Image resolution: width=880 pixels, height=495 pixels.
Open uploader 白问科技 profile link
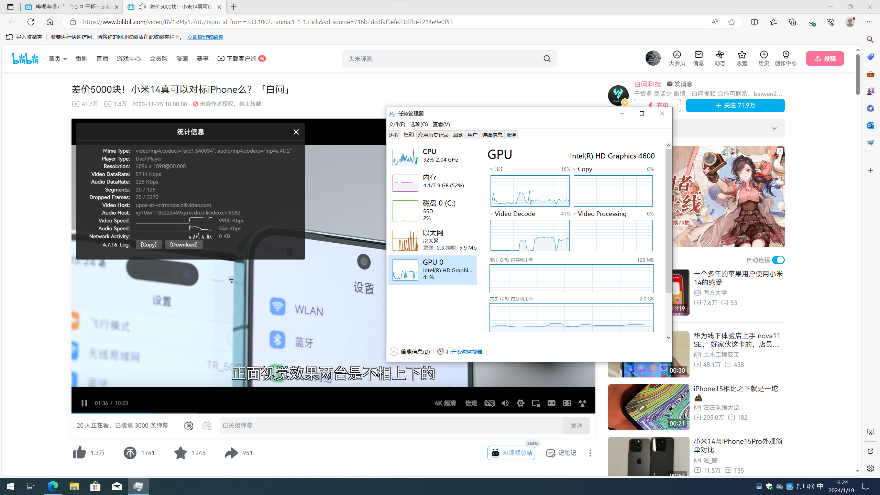pos(648,84)
